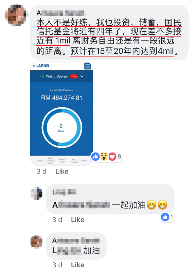Open the Portfolio tab in myASNB
196x273 pixels.
40,161
